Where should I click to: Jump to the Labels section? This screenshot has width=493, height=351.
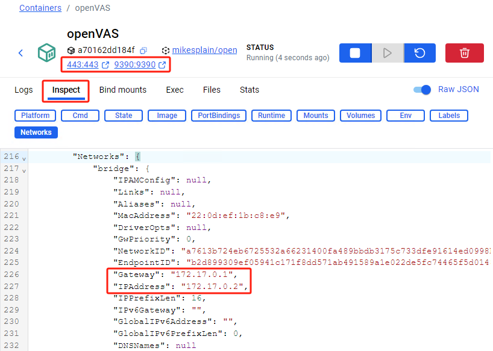pos(449,116)
